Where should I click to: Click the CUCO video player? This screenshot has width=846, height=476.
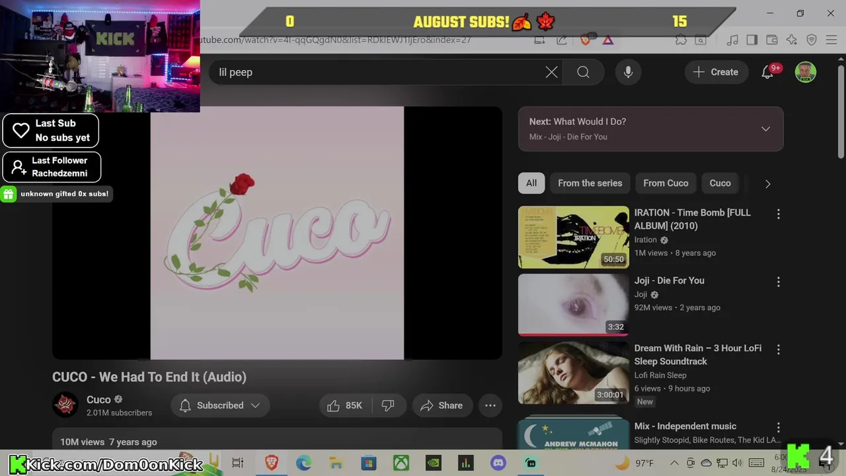[277, 233]
